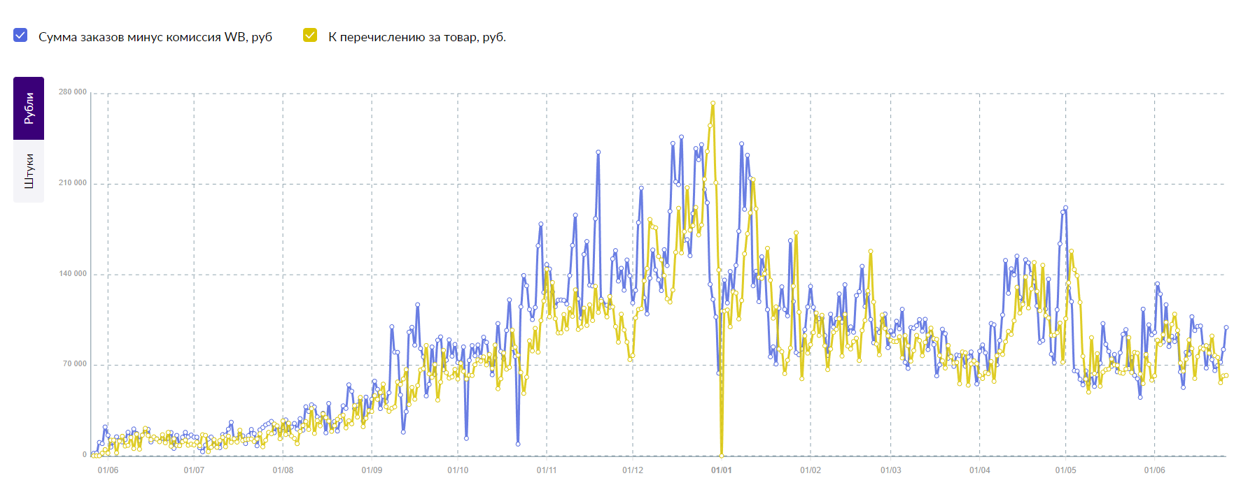This screenshot has height=492, width=1248.
Task: Uncheck the yellow 'К перечислению за товар' checkbox
Action: [310, 35]
